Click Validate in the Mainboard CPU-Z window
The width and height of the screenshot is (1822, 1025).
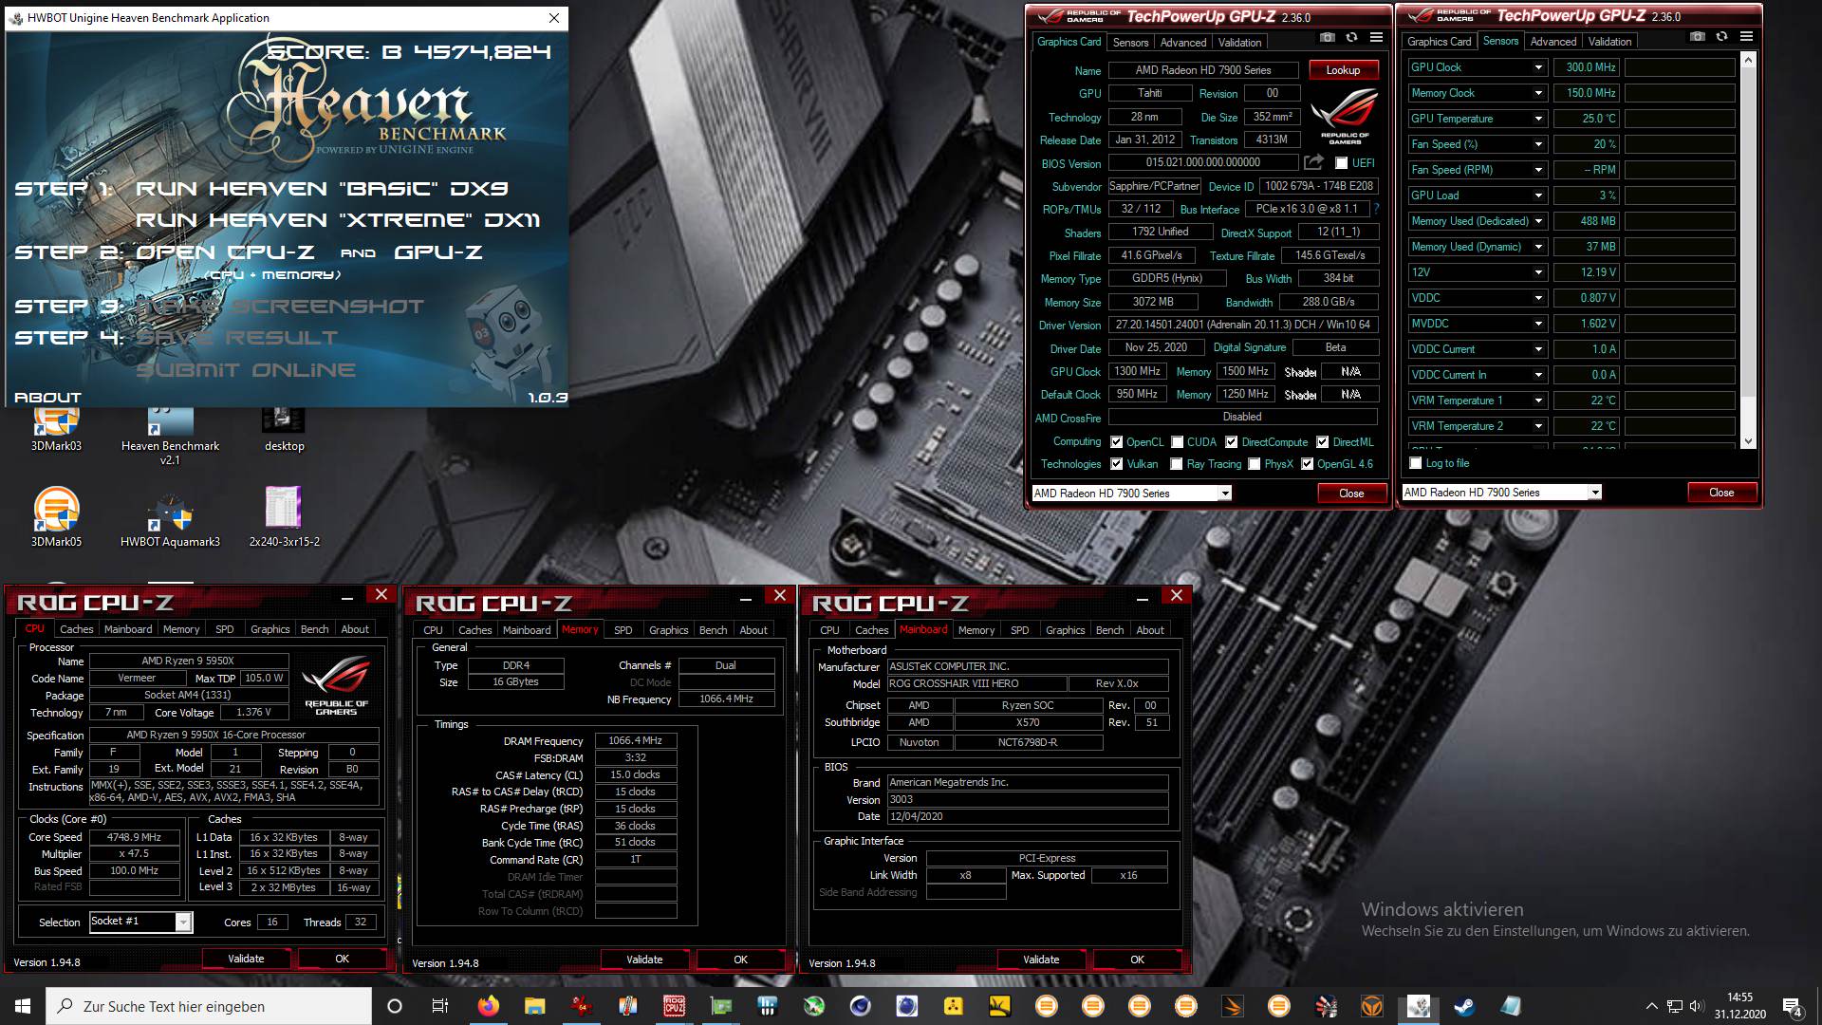1041,960
